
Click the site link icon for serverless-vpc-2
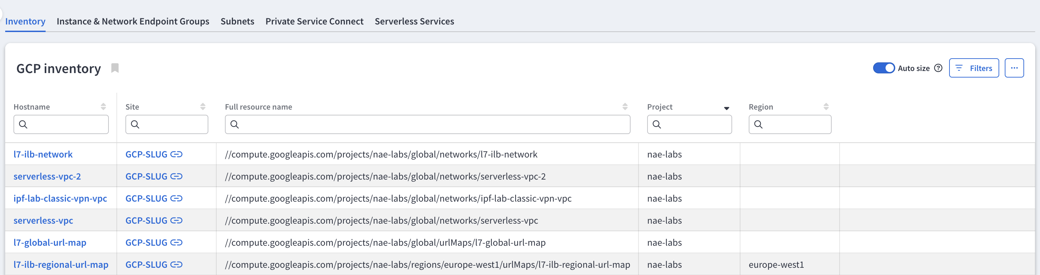(177, 176)
